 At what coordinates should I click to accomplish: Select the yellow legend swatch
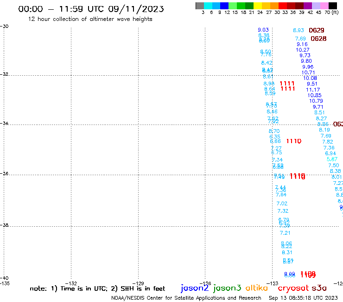pyautogui.click(x=257, y=6)
